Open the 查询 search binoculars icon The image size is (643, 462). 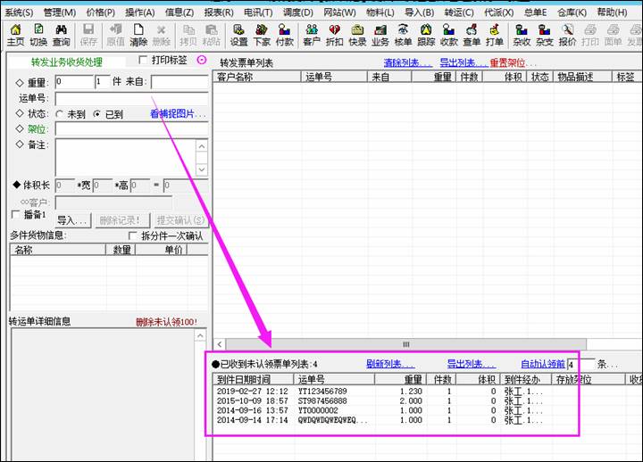pyautogui.click(x=62, y=35)
